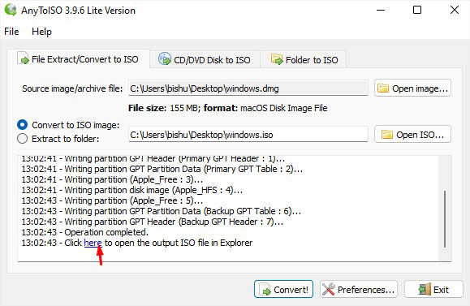Click the output windows.iso path field
470x306 pixels.
248,134
